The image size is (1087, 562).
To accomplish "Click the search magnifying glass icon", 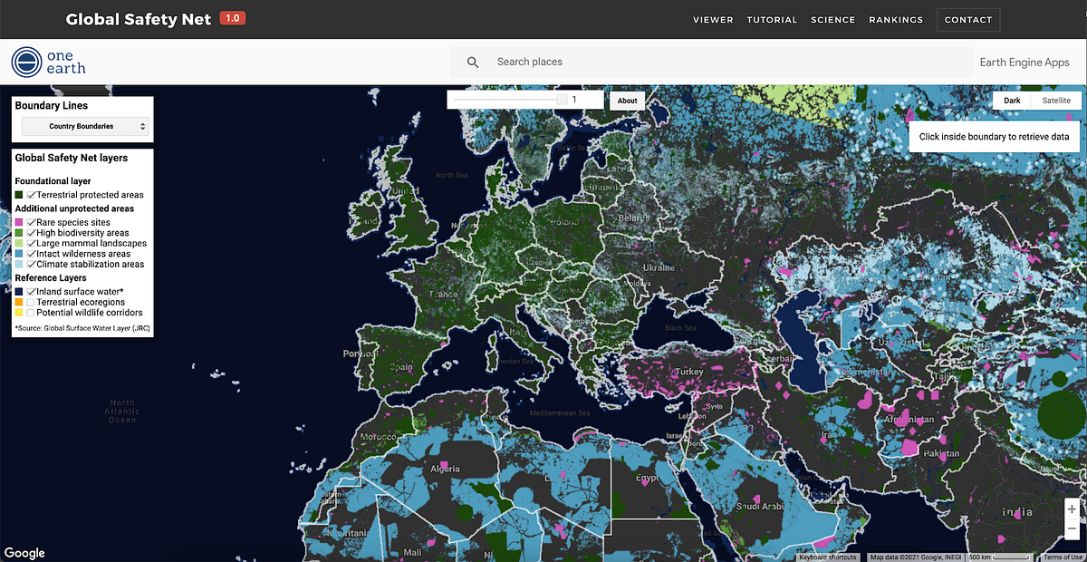I will [x=473, y=62].
